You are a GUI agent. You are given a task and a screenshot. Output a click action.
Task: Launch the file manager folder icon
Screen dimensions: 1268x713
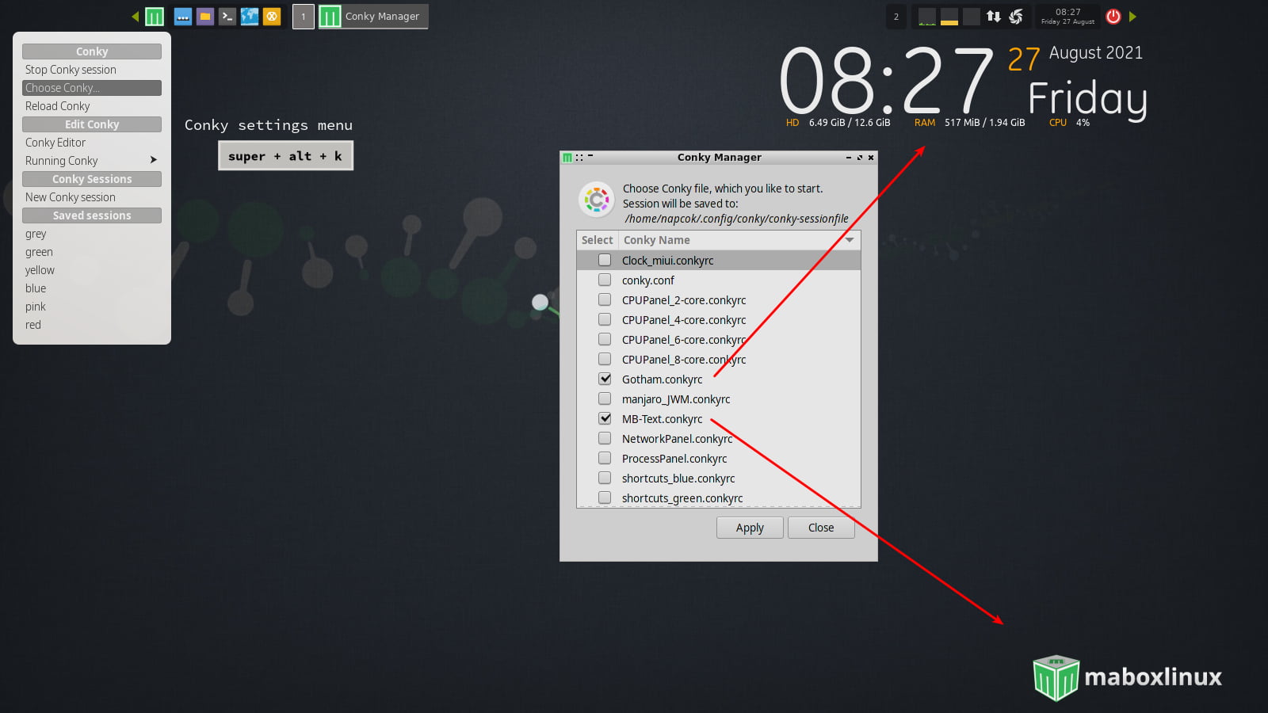(x=205, y=16)
